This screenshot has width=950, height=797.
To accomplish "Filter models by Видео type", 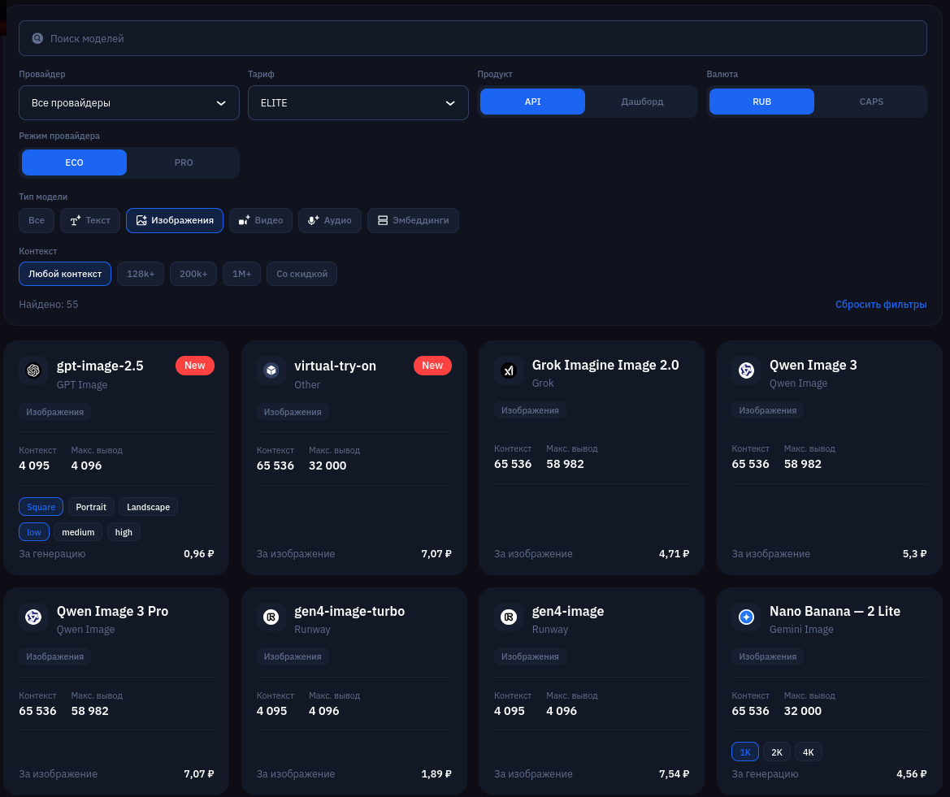I will pyautogui.click(x=261, y=220).
